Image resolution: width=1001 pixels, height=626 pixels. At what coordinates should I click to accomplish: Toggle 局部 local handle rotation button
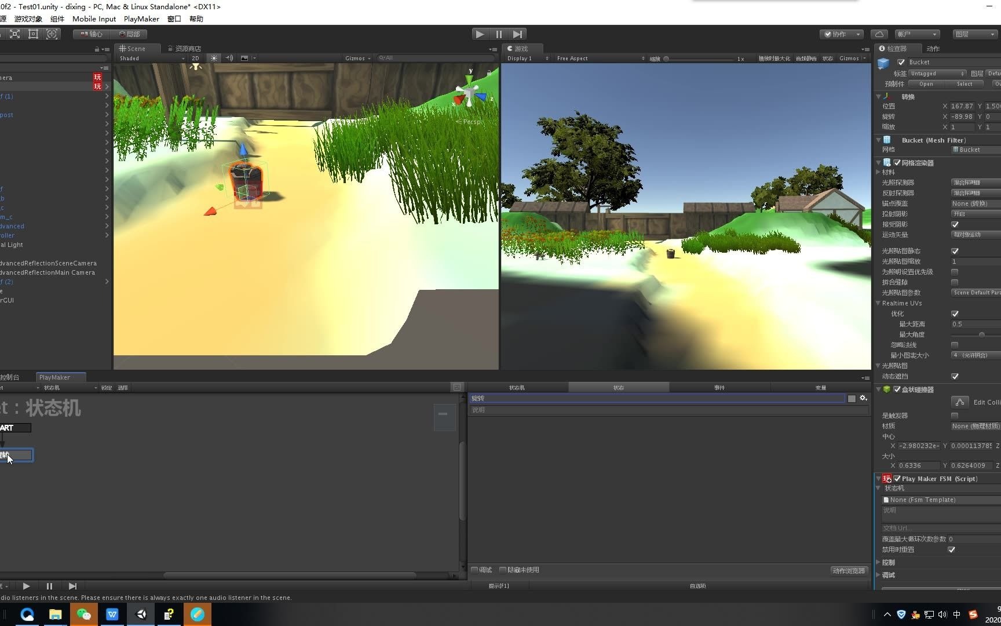tap(129, 34)
